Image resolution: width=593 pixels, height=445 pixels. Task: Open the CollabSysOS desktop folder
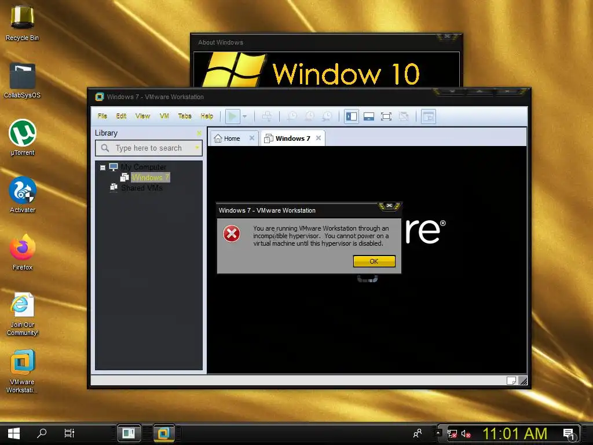(23, 81)
